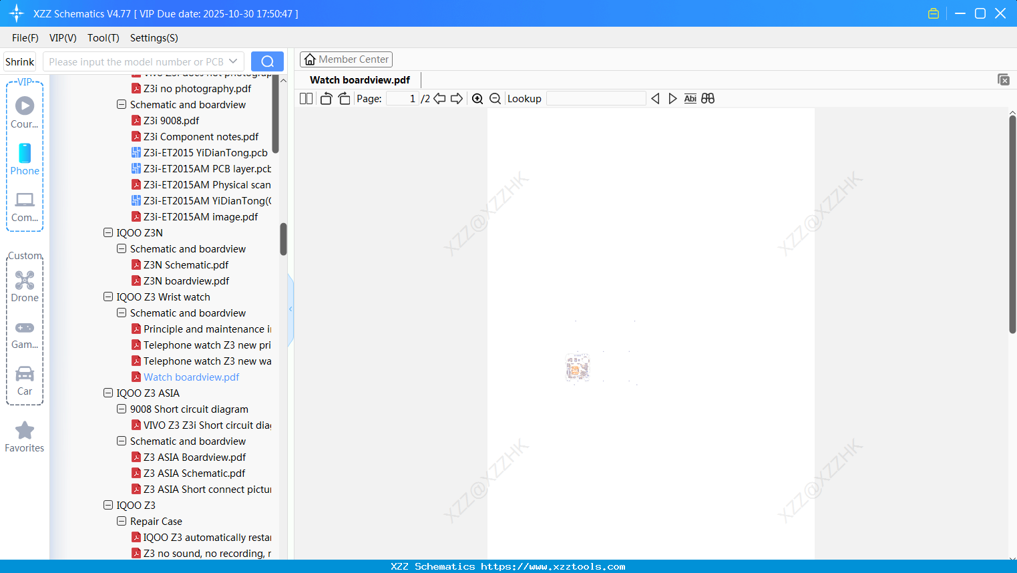Collapse Schematic and boardview under Z3 ASIA

tap(122, 441)
